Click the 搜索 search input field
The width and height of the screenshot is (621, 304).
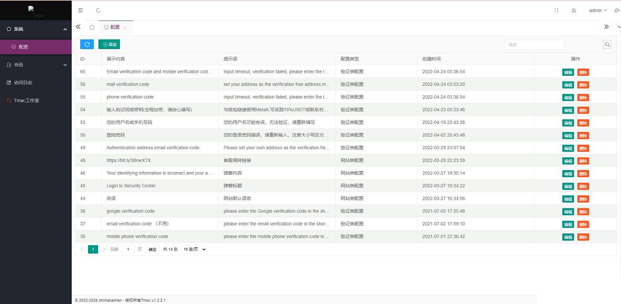coord(535,44)
